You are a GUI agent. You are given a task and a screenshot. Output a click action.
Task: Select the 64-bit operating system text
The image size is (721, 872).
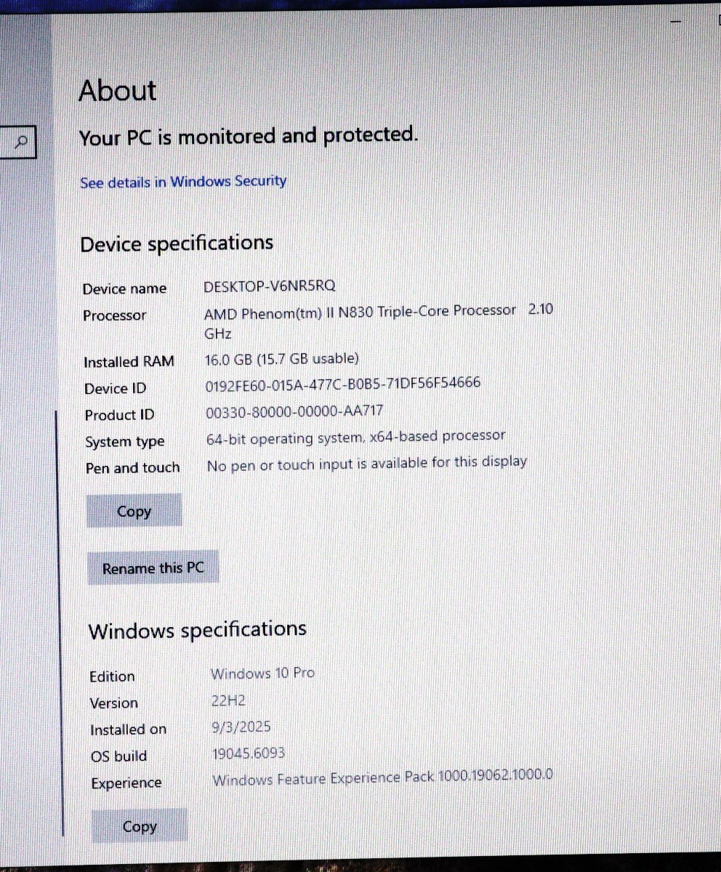(356, 437)
